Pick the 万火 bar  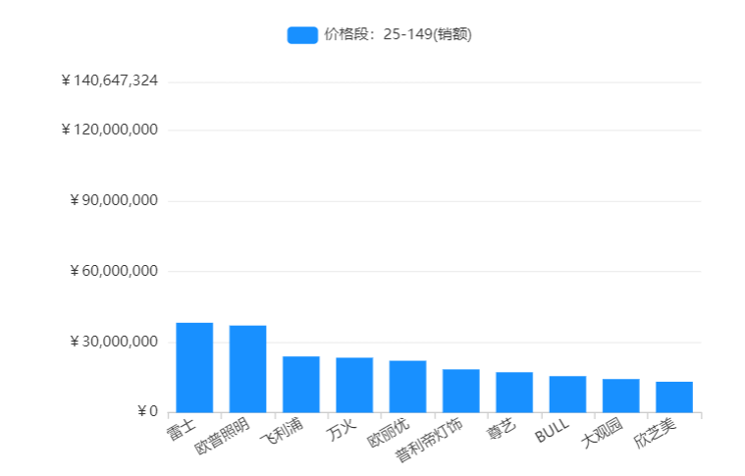point(354,385)
